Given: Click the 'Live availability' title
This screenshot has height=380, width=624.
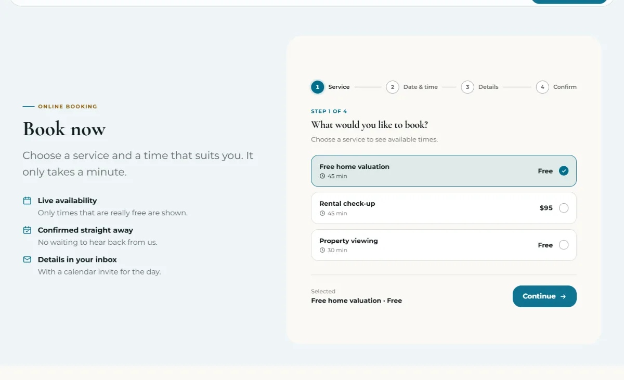Looking at the screenshot, I should (67, 201).
